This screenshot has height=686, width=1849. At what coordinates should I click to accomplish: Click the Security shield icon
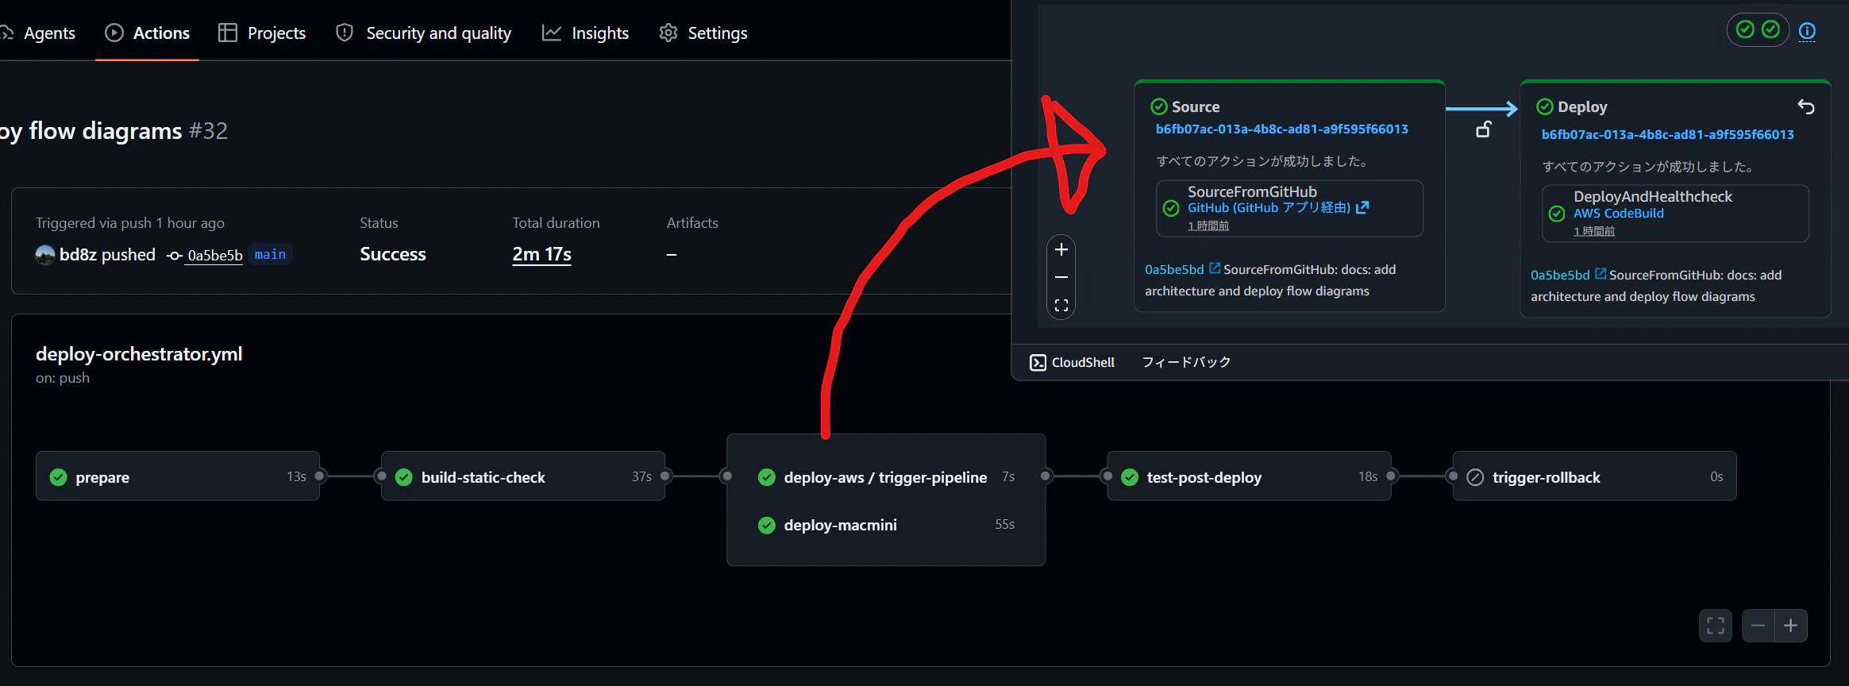click(344, 33)
